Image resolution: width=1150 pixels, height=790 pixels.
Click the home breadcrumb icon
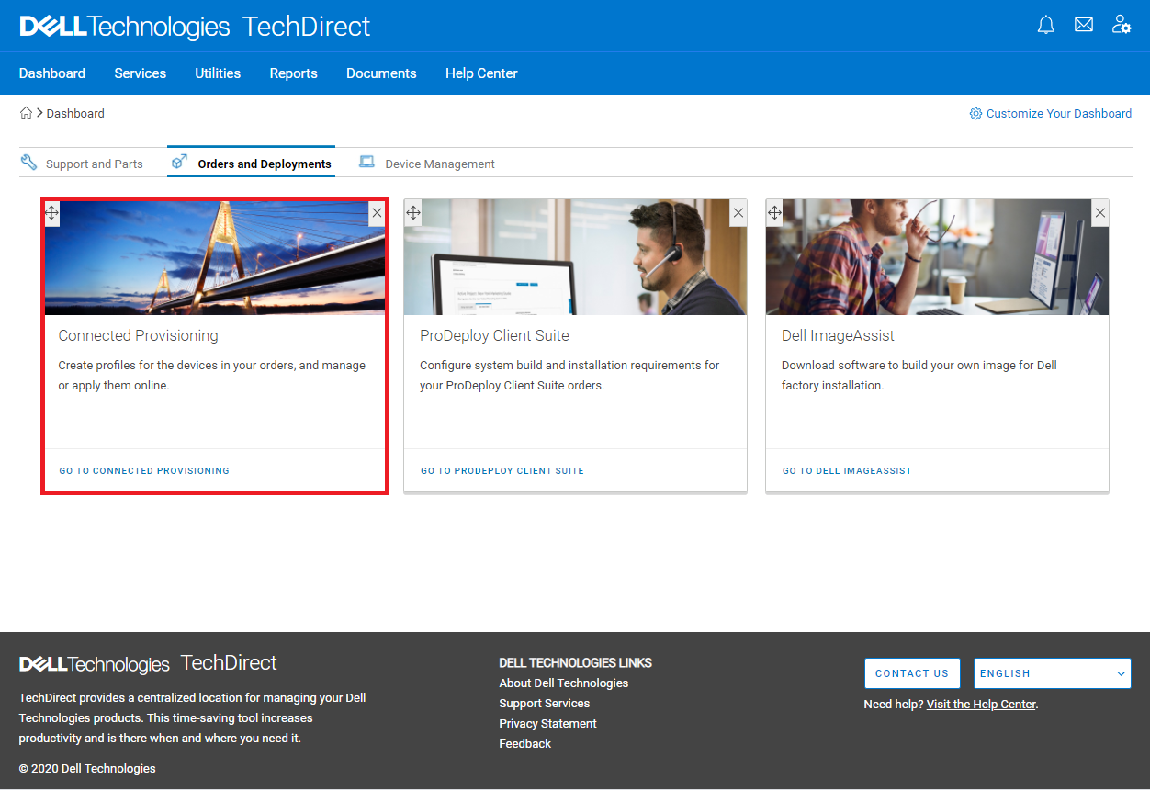26,113
